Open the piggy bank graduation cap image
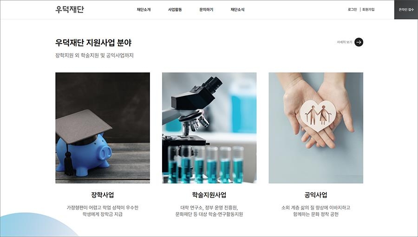This screenshot has height=237, width=418. click(x=103, y=128)
